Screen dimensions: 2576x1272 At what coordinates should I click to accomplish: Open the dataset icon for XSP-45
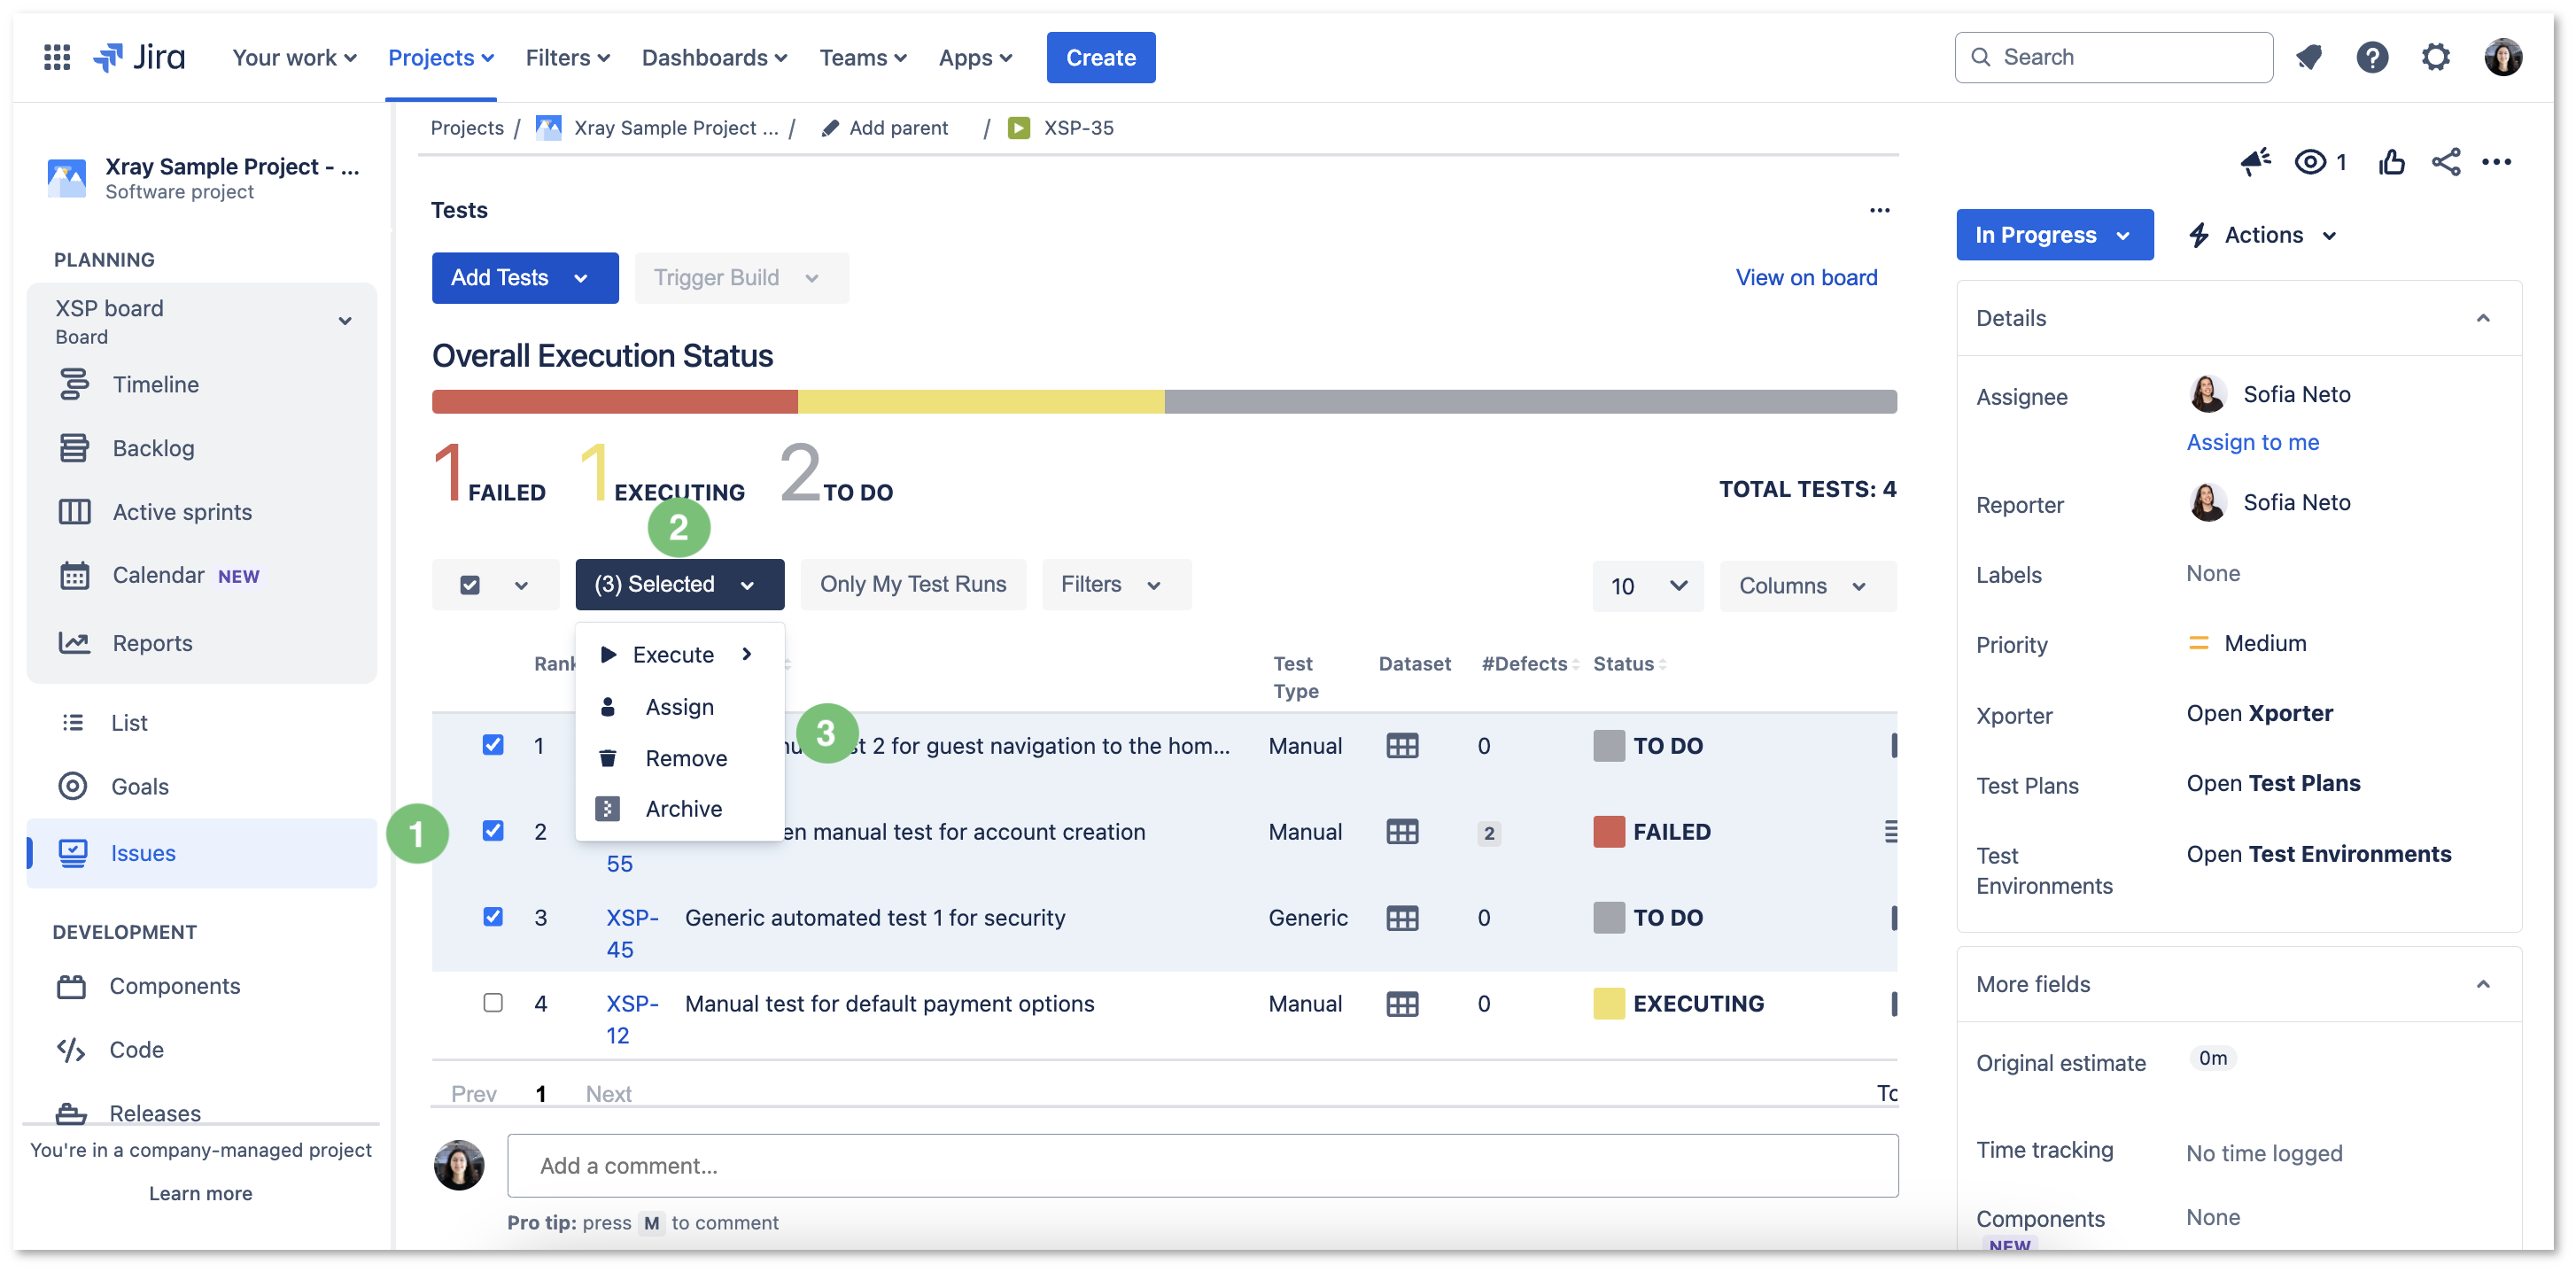[x=1402, y=918]
